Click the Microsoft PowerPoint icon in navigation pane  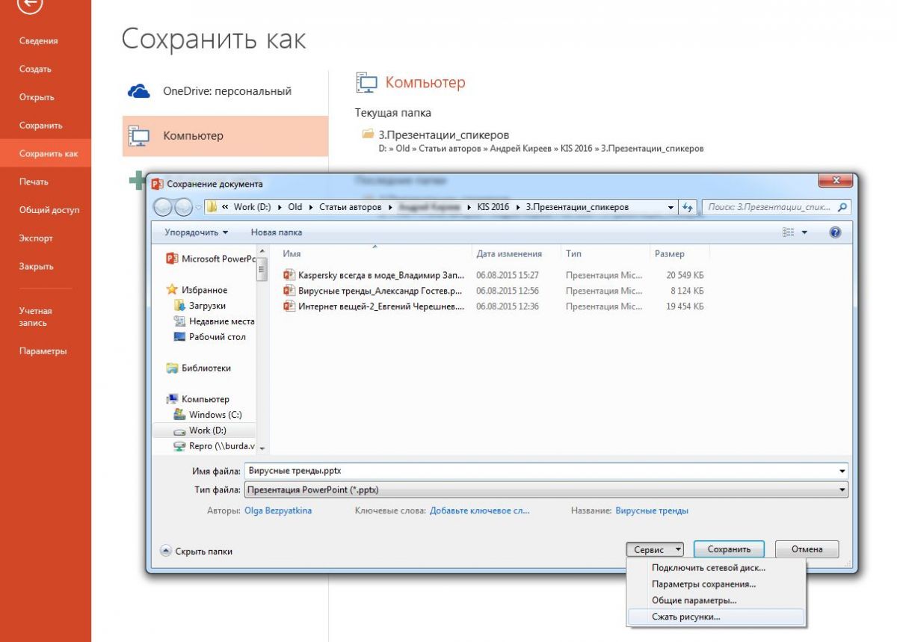[x=172, y=259]
